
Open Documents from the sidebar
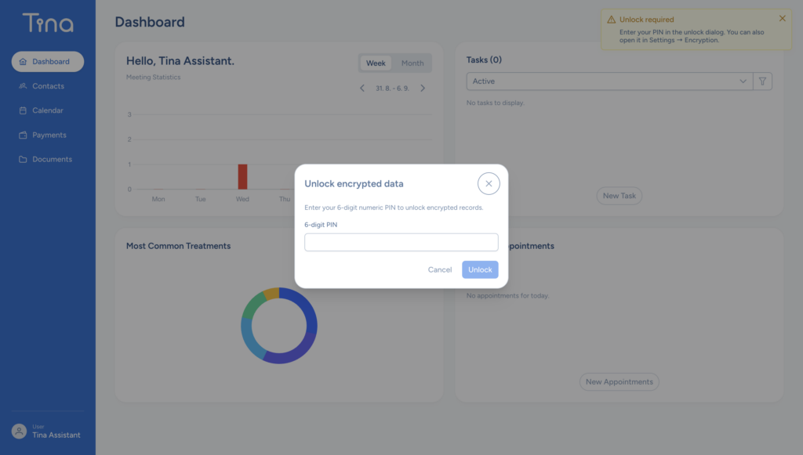coord(48,160)
